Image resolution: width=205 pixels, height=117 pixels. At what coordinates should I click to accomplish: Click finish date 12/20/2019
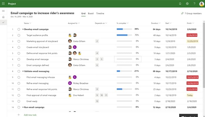(192, 41)
